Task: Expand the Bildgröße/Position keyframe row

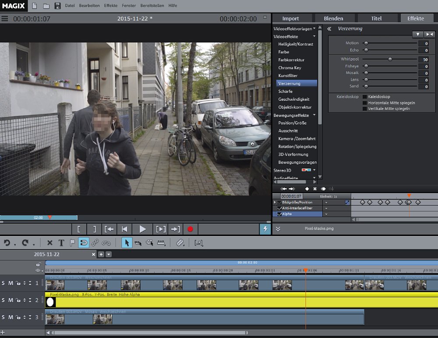Action: (275, 202)
